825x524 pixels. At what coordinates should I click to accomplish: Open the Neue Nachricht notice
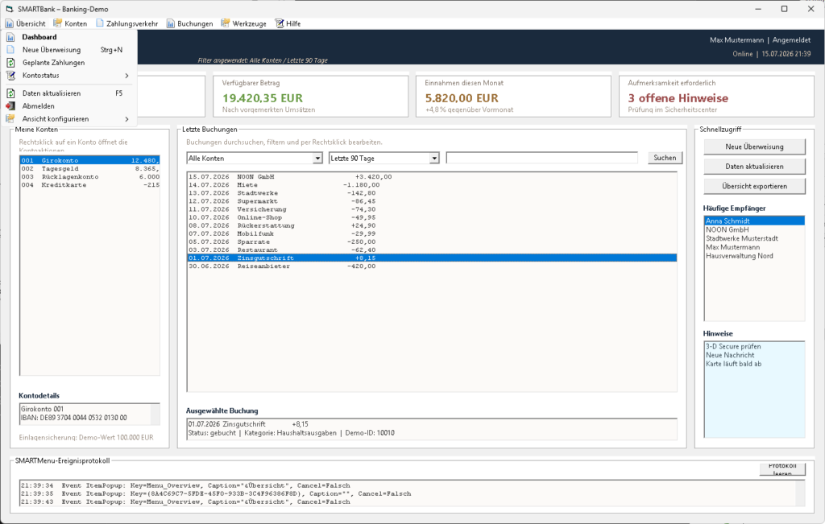(x=754, y=355)
